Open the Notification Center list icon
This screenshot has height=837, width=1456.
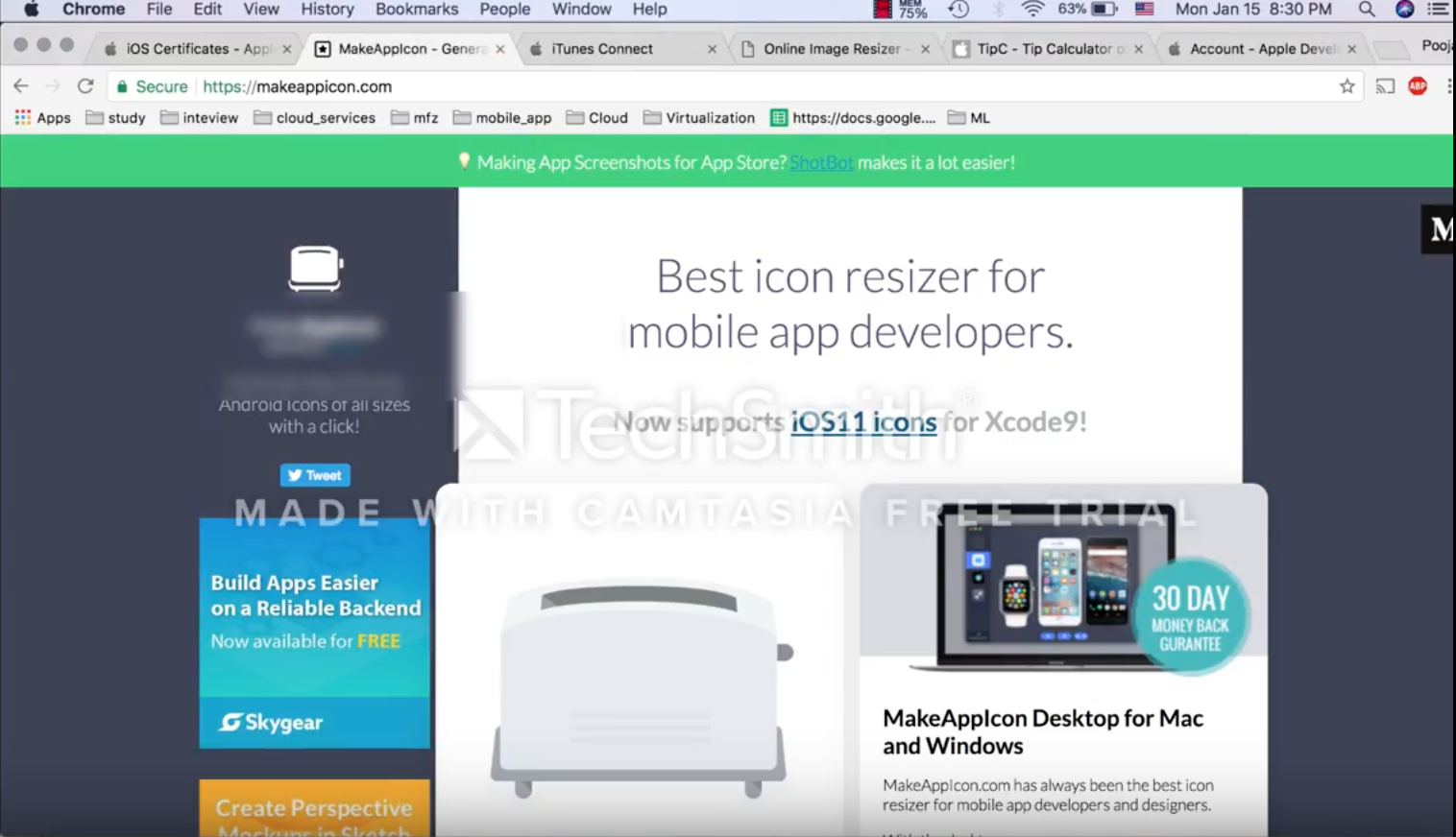tap(1439, 10)
